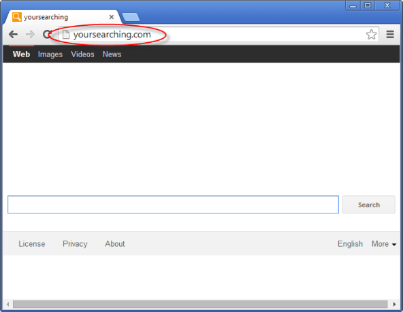403x312 pixels.
Task: Switch to the Web search category
Action: [21, 54]
